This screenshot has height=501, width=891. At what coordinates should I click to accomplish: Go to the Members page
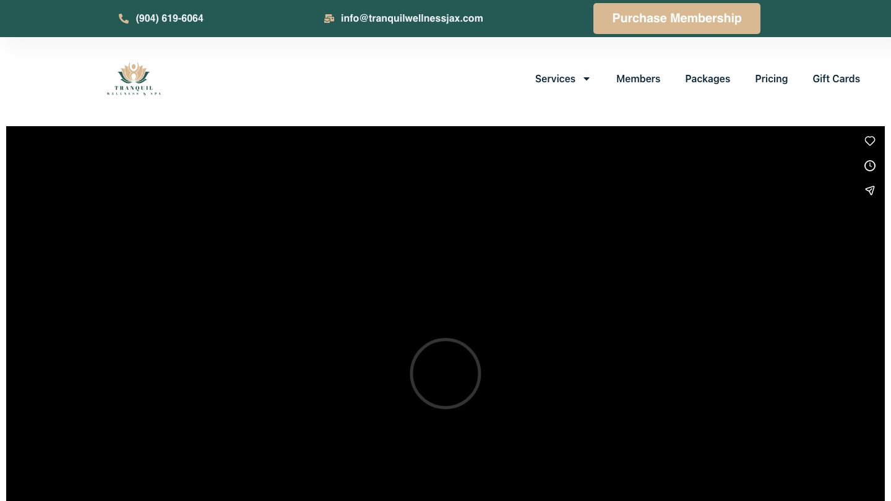[638, 79]
